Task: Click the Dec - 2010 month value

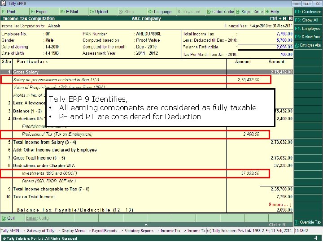Action: [x=146, y=47]
